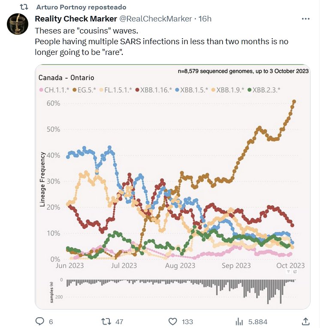320x328 pixels.
Task: Click the XBB.1.16.* legend label
Action: 157,90
